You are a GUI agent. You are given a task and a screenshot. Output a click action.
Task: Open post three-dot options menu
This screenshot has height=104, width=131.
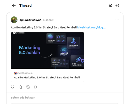[117, 20]
